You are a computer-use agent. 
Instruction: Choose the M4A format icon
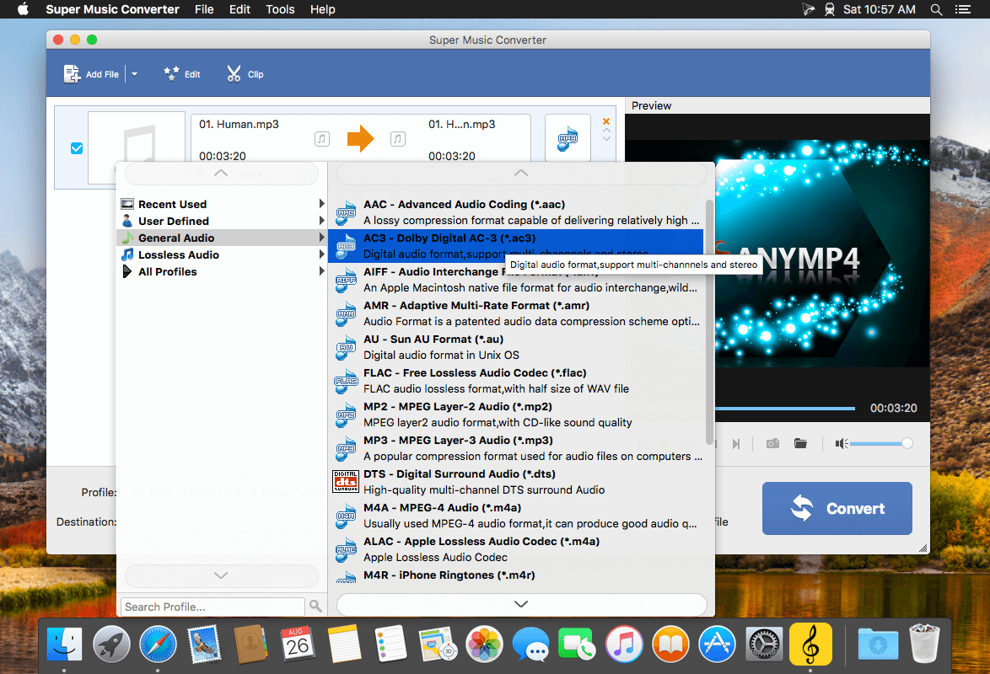tap(346, 516)
